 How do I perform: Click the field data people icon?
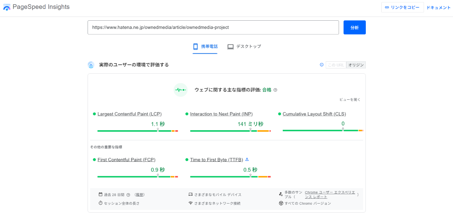click(91, 65)
